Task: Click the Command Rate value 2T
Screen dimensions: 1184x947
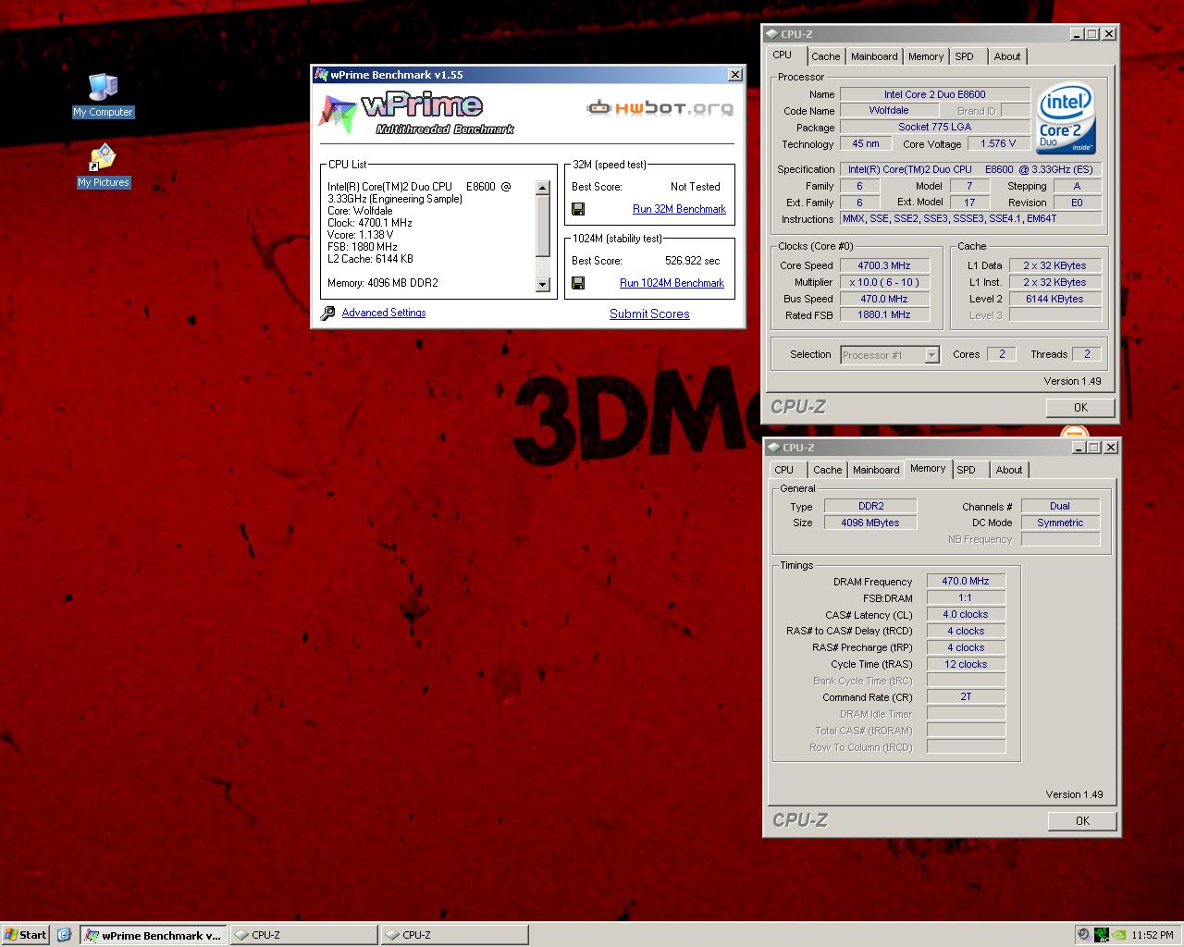Action: click(966, 697)
